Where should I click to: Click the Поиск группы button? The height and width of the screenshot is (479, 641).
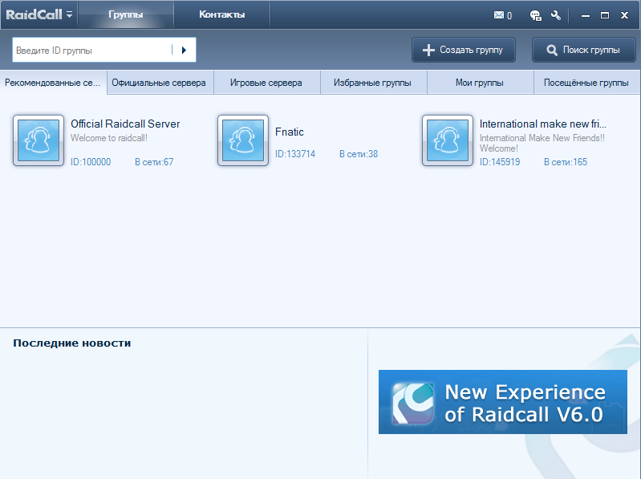584,50
